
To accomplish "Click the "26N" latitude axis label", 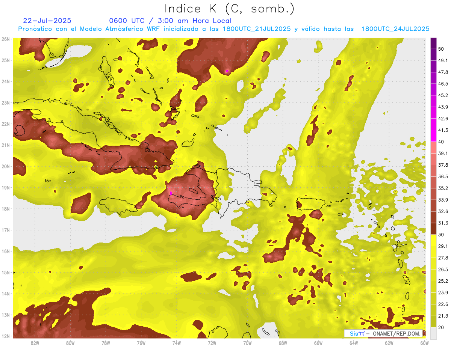I will (x=5, y=39).
